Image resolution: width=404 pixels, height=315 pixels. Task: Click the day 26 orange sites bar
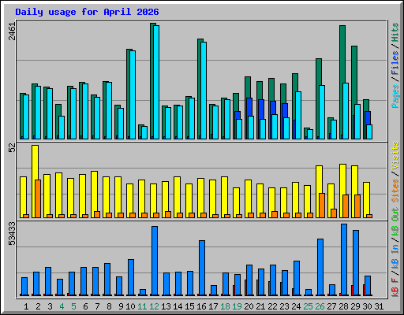tap(322, 206)
